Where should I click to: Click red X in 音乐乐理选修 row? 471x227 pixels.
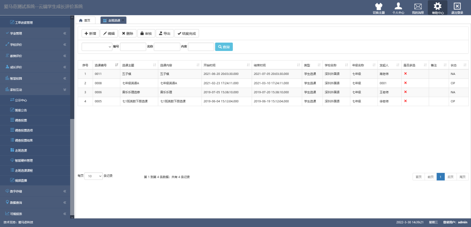click(405, 92)
